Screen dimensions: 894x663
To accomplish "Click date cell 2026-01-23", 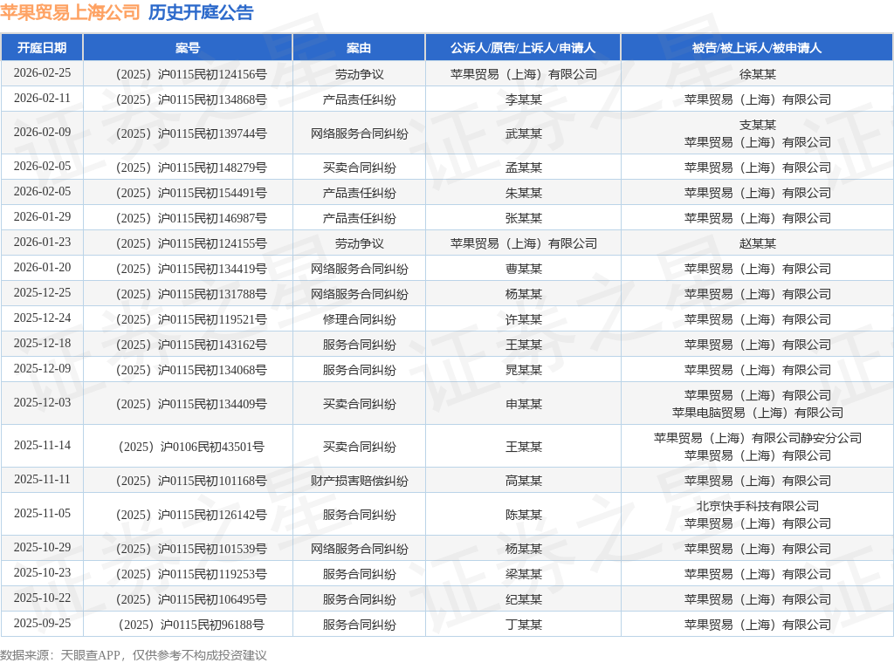I will coord(42,242).
